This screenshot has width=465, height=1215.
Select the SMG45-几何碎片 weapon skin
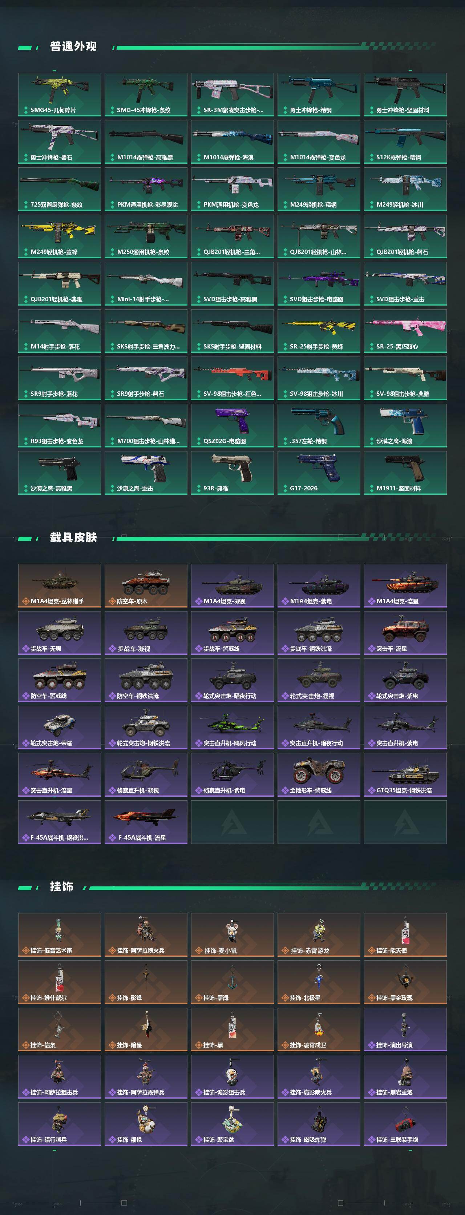click(x=59, y=94)
